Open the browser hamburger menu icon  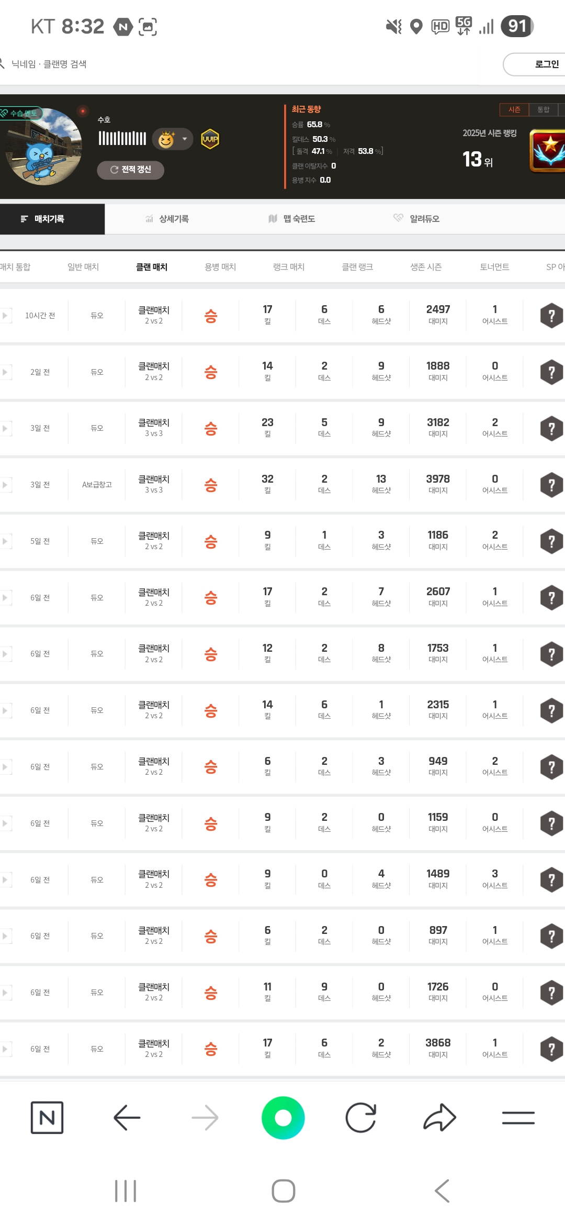tap(518, 1118)
